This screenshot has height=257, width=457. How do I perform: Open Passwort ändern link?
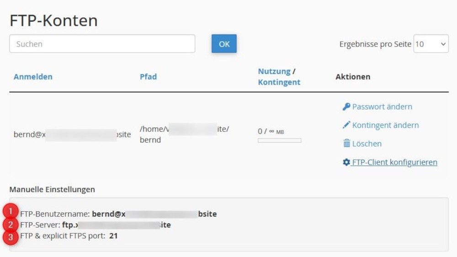(x=382, y=107)
